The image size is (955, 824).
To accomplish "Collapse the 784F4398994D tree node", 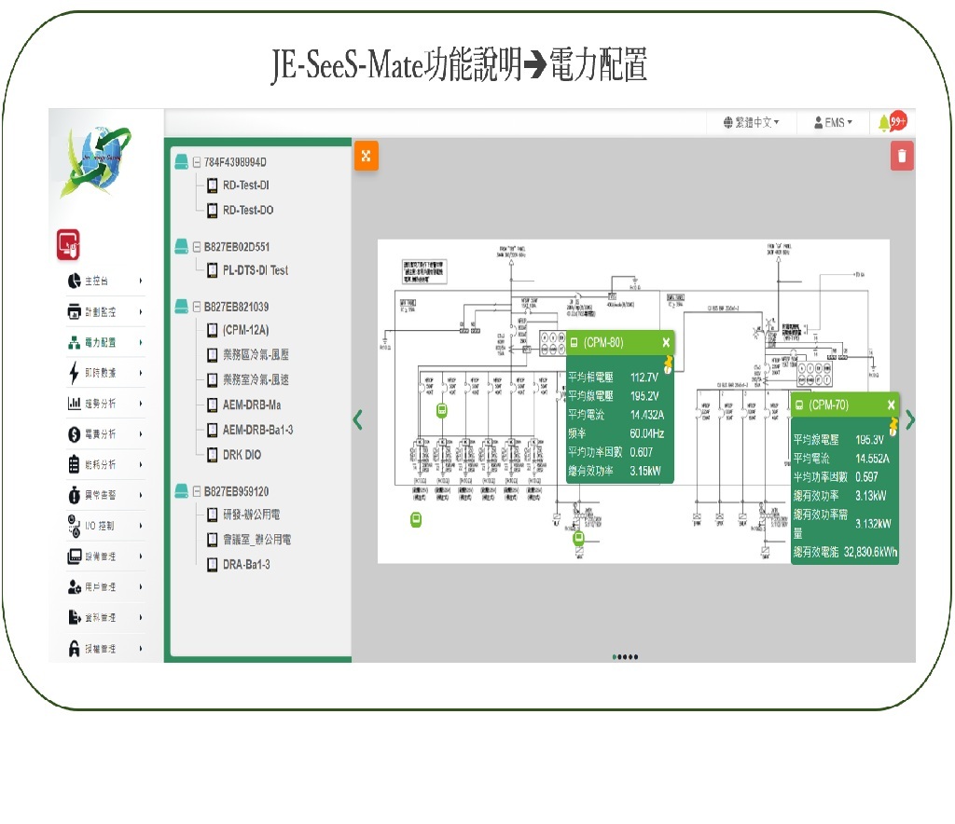I will tap(197, 162).
